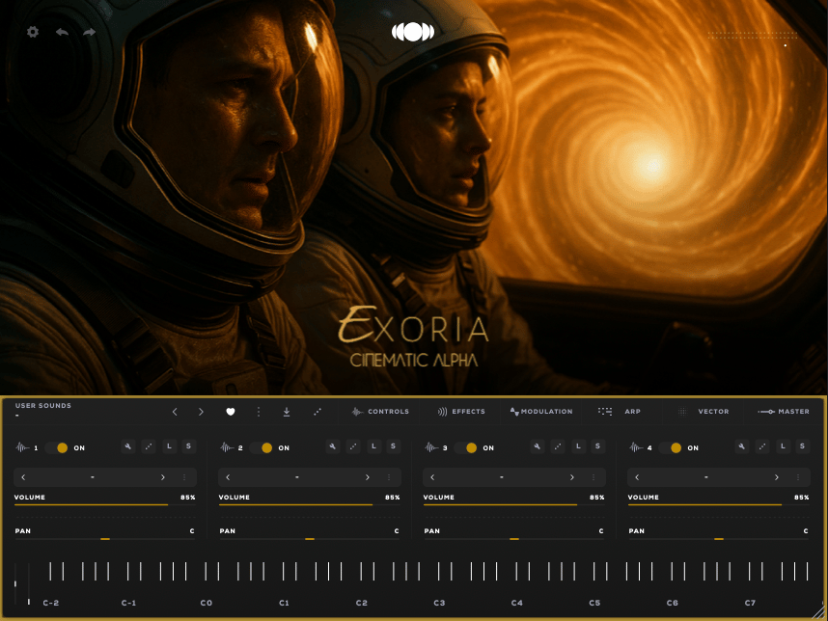Go to previous user sound preset
The width and height of the screenshot is (828, 621).
pyautogui.click(x=175, y=412)
